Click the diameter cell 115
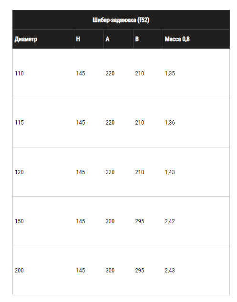This screenshot has width=237, height=302. tap(19, 123)
